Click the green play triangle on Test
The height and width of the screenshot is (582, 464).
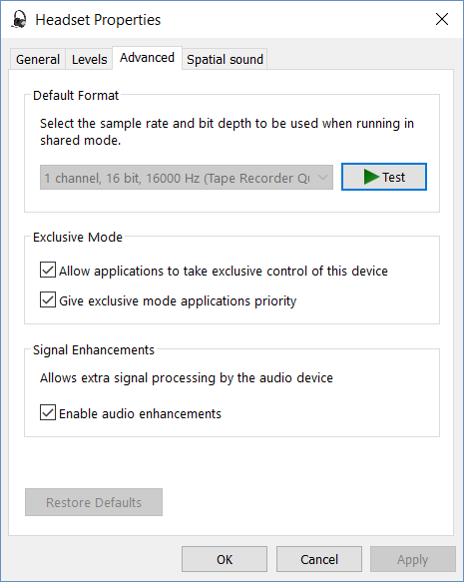click(371, 177)
